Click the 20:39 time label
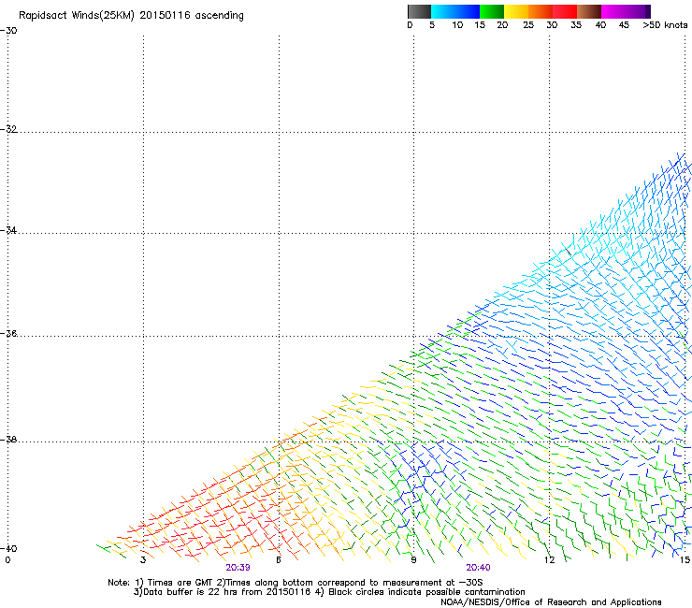692x608 pixels. [238, 568]
